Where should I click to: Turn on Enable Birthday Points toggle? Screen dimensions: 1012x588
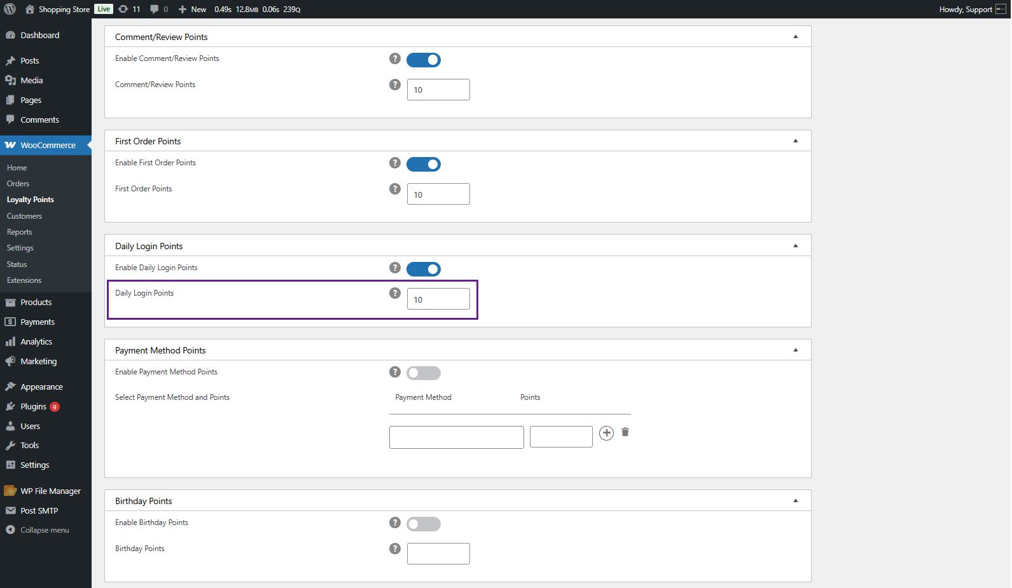(x=424, y=524)
